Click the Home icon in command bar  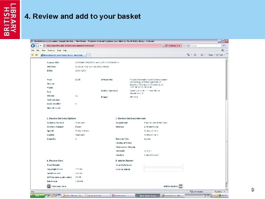[x=188, y=55]
